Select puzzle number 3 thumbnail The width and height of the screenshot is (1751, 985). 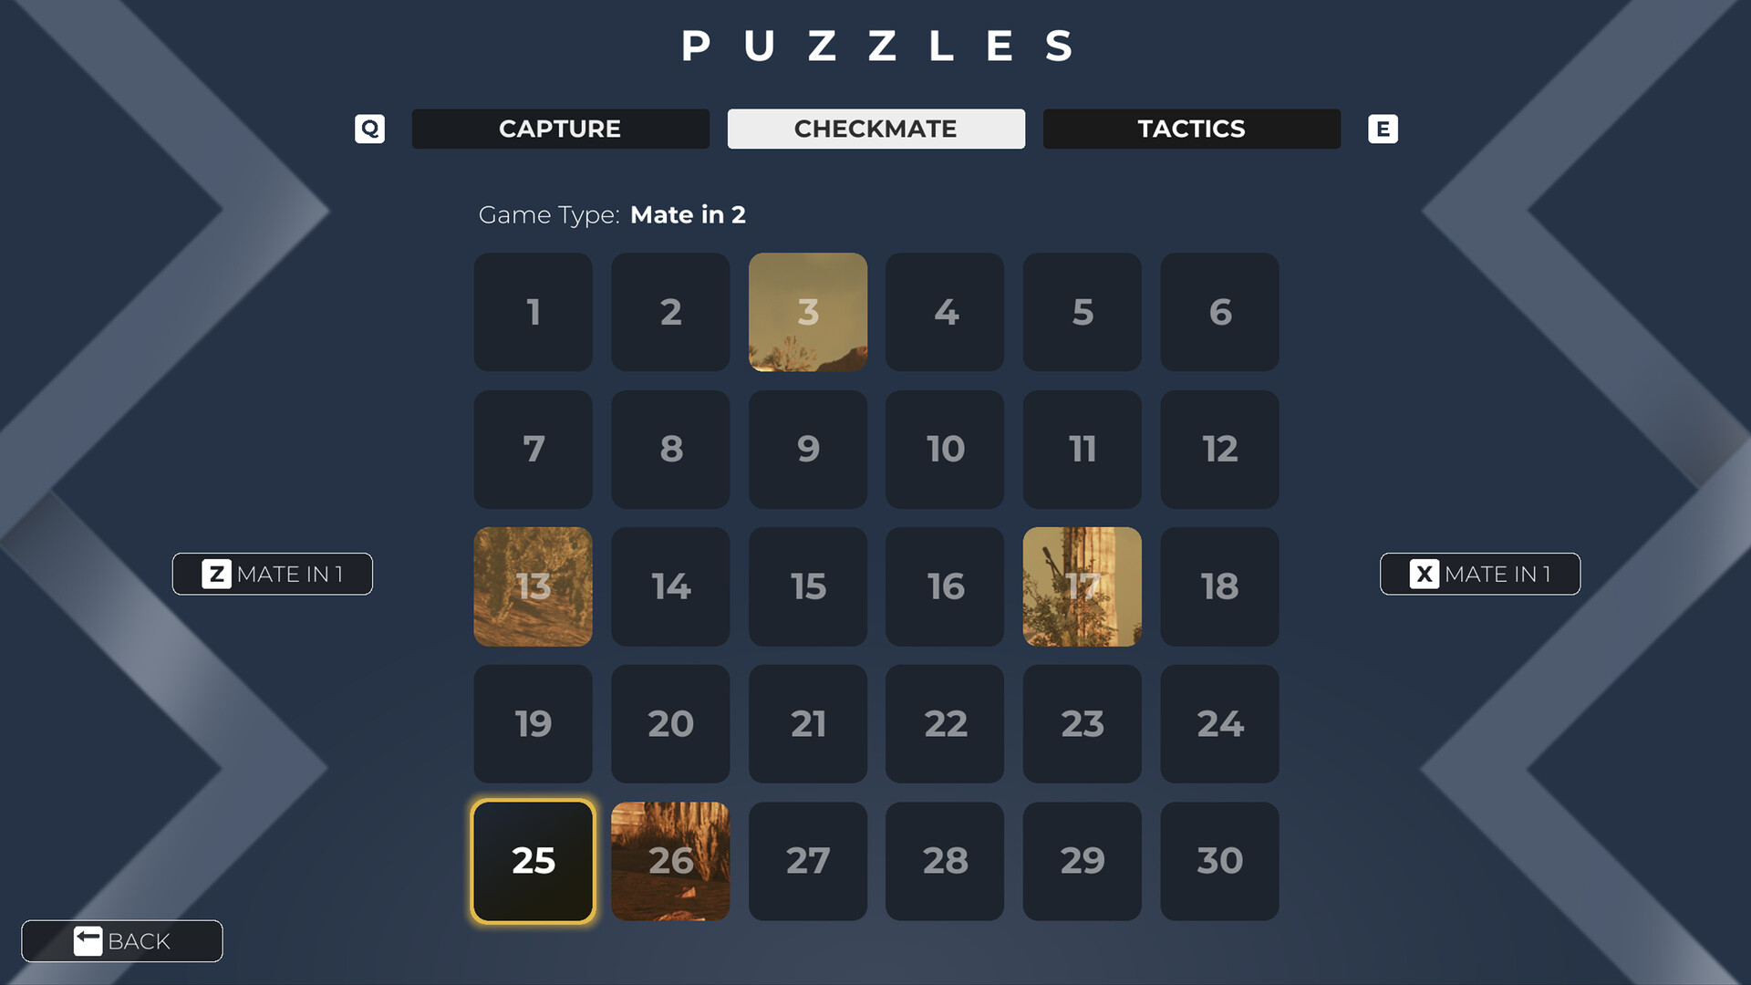pyautogui.click(x=806, y=310)
